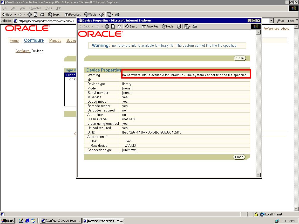Click scroll-down arrow of Device Properties window
The width and height of the screenshot is (299, 224).
pos(259,175)
